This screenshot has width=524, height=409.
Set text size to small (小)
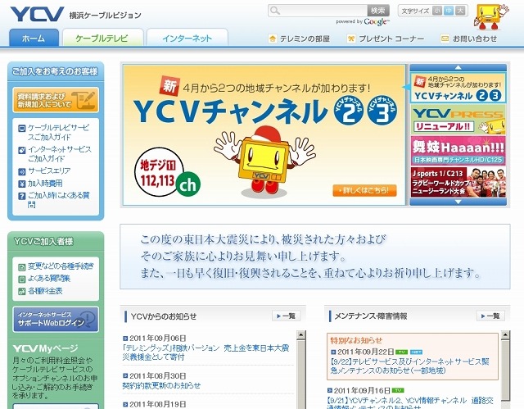pyautogui.click(x=436, y=11)
